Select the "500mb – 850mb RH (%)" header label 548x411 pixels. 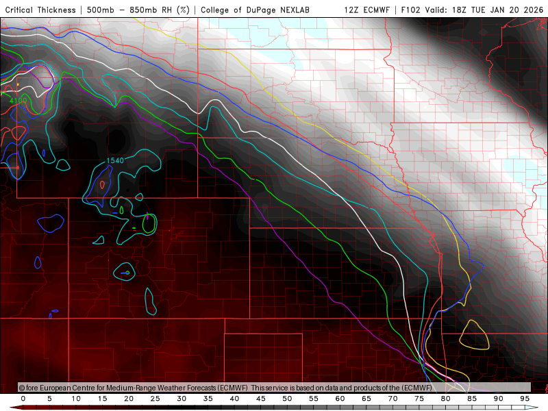[x=138, y=10]
